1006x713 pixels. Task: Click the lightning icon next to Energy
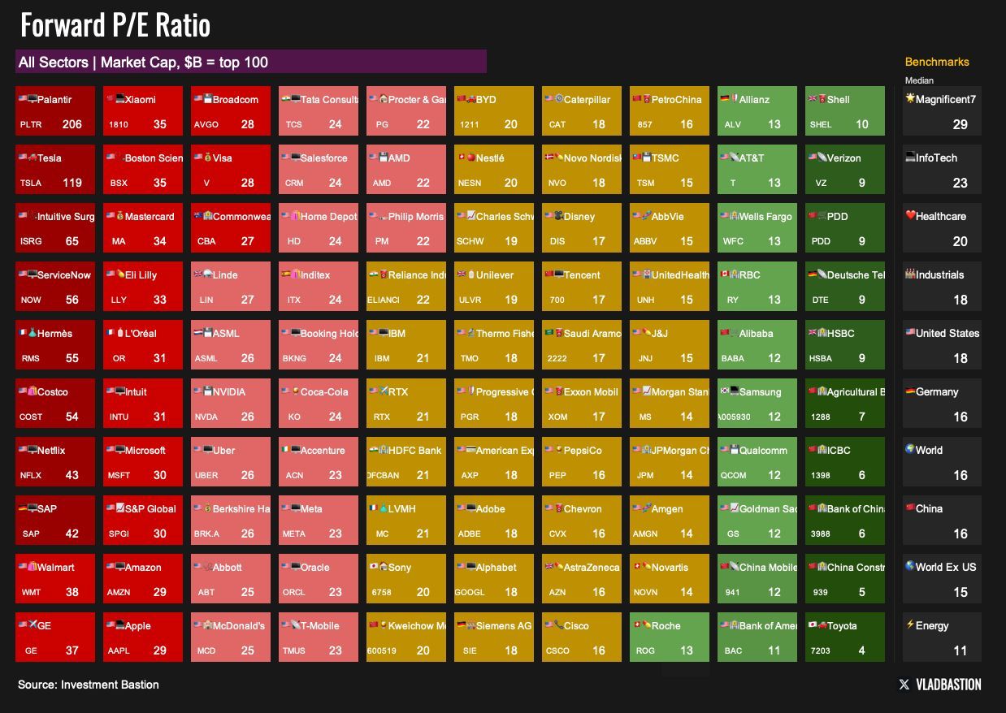pyautogui.click(x=910, y=625)
